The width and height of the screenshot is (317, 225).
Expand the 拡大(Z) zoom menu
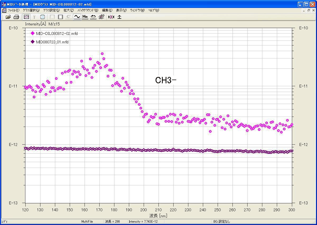point(68,10)
